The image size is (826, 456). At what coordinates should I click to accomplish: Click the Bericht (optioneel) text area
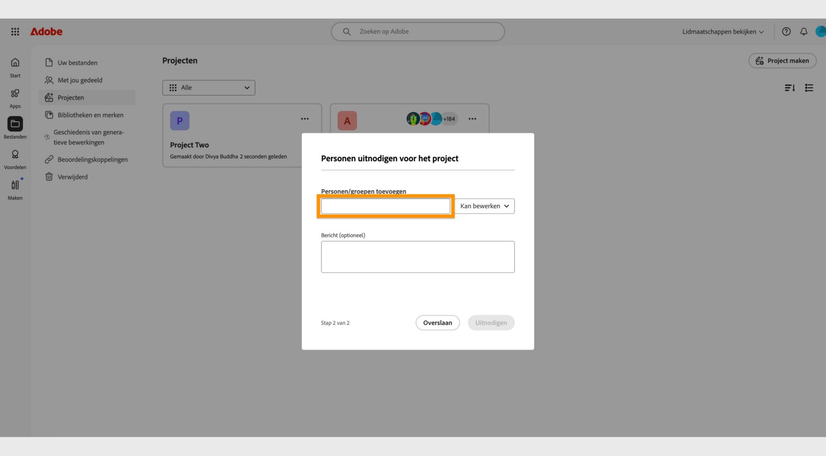[x=418, y=257]
